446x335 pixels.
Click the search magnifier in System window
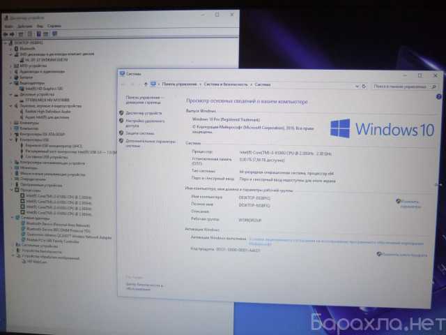tap(433, 87)
